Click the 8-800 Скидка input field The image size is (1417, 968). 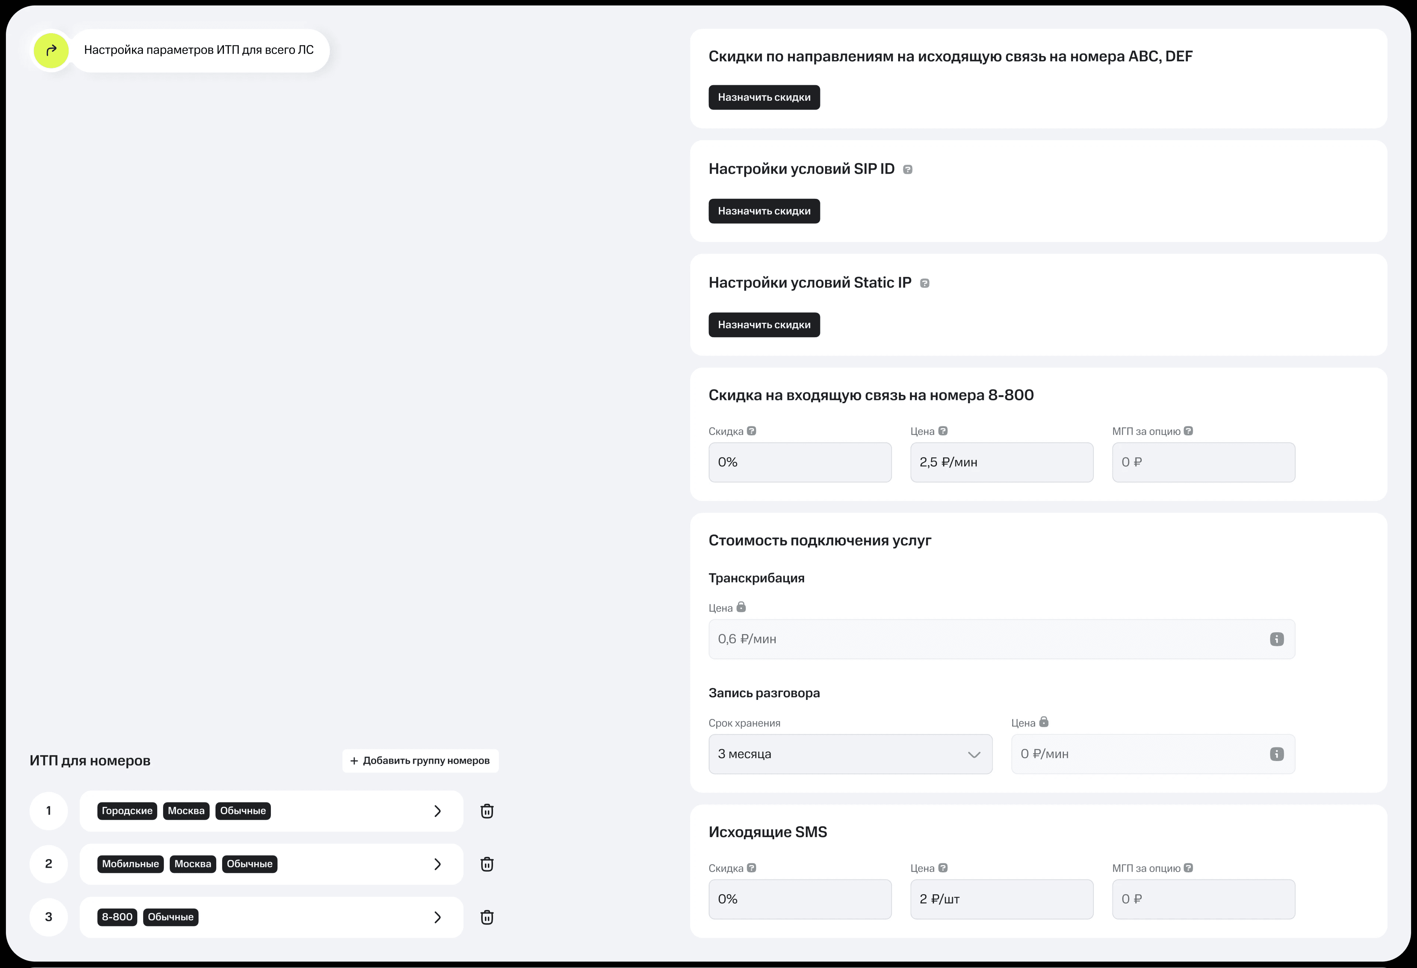[x=799, y=462]
